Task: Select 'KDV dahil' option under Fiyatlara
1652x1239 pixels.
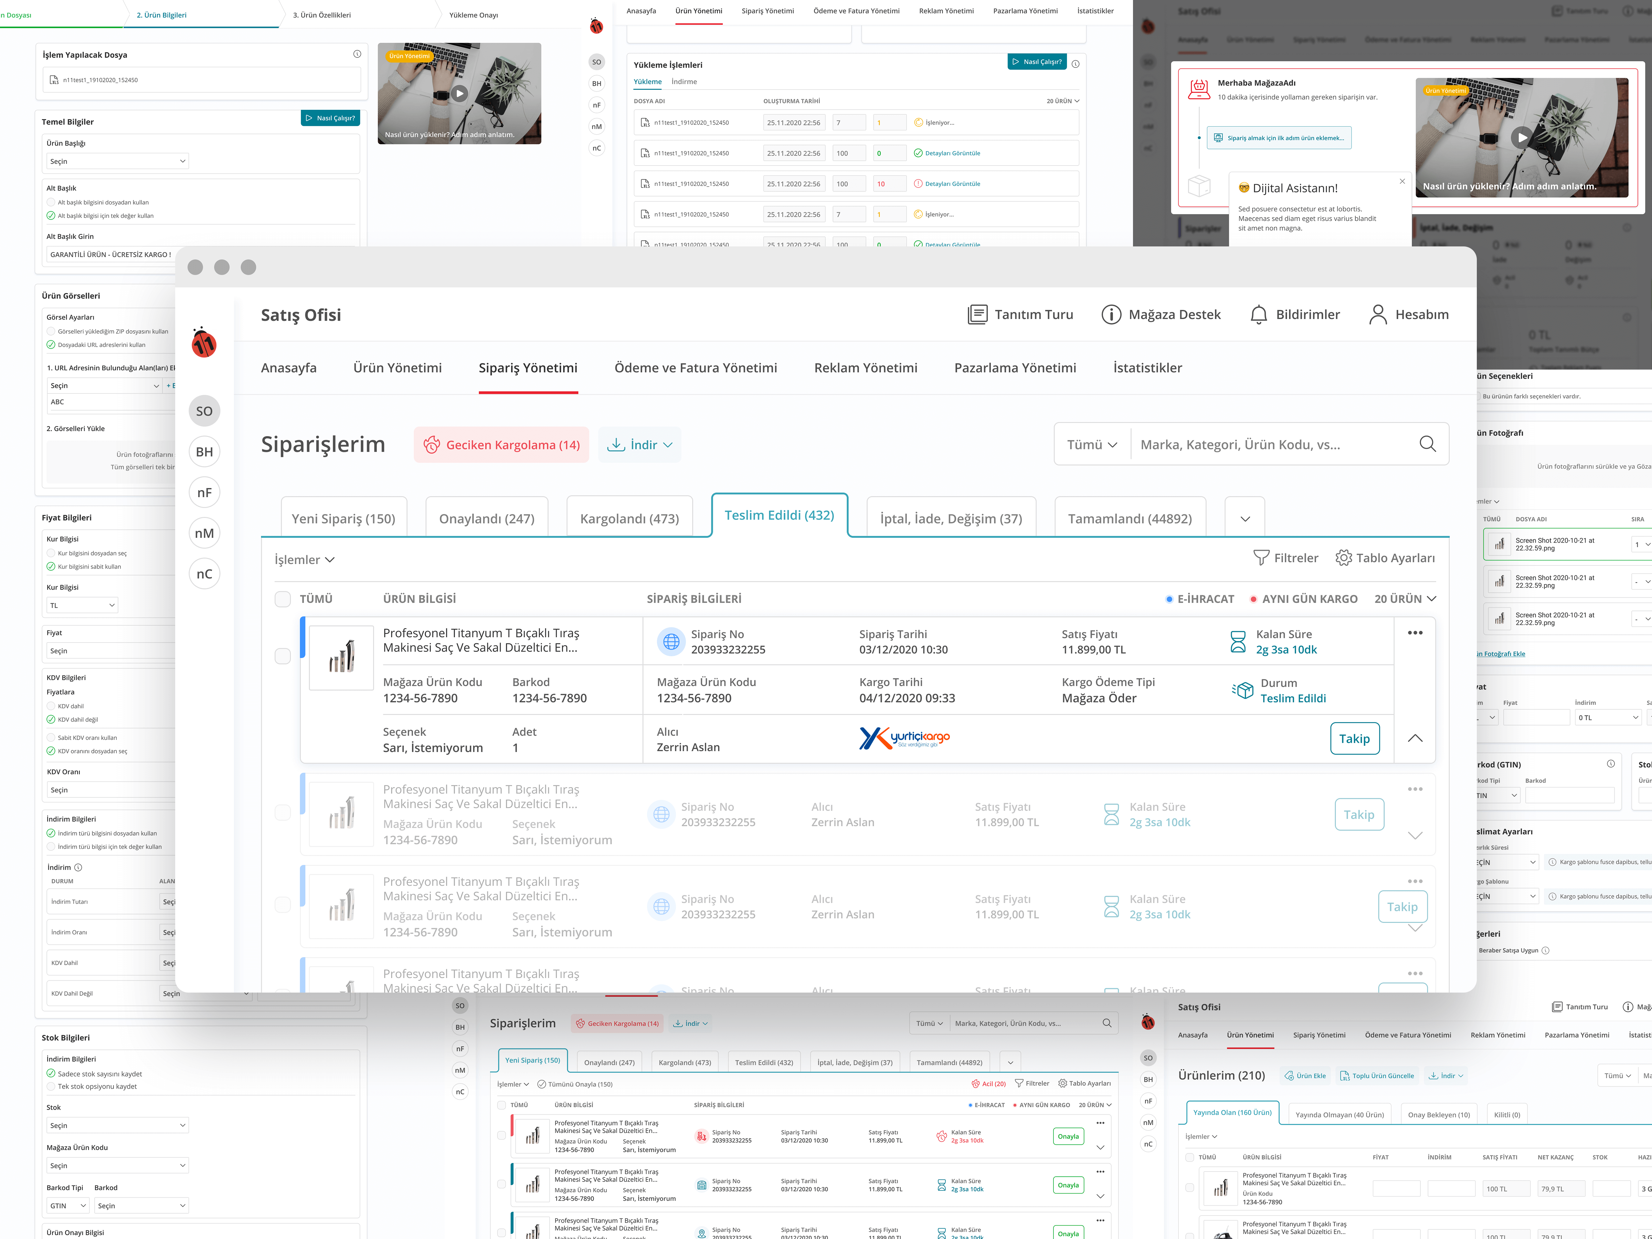Action: tap(51, 706)
